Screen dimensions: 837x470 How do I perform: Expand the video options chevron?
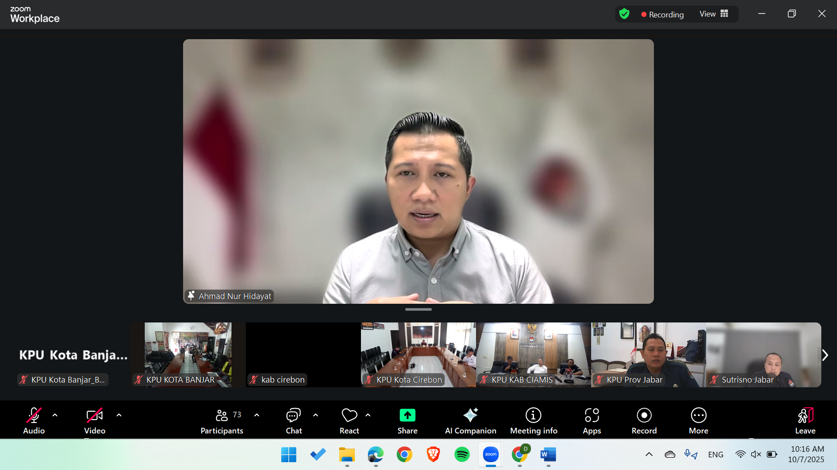[x=119, y=415]
